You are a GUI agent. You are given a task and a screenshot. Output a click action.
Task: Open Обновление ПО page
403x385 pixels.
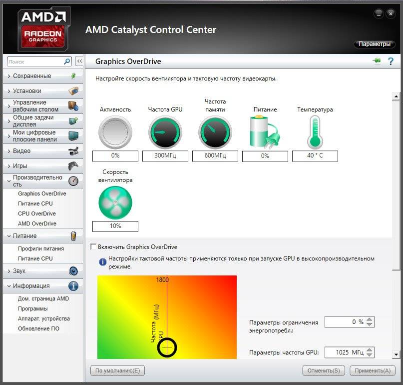coord(38,328)
